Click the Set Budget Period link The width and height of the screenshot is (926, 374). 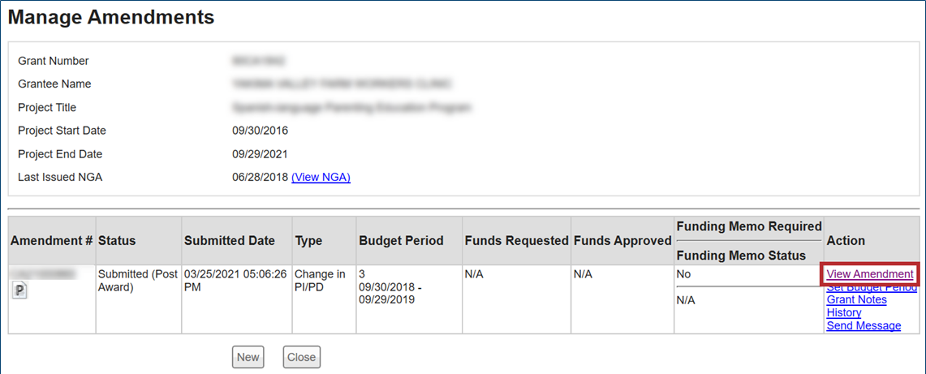869,287
